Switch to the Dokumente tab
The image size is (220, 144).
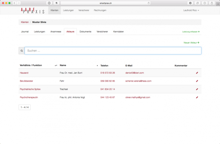(85, 31)
